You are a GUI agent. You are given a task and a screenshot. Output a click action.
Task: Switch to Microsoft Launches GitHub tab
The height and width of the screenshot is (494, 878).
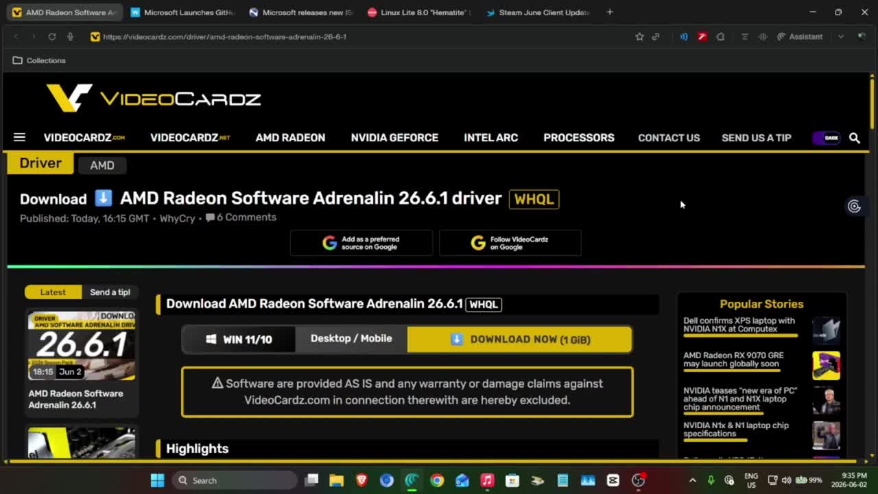[x=182, y=12]
